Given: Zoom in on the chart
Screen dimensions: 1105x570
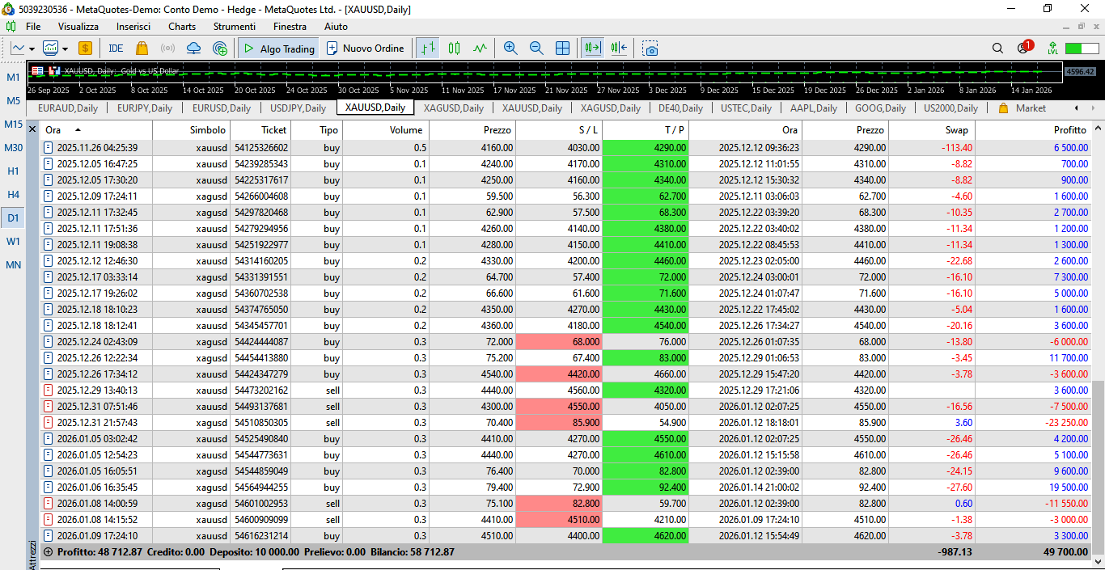Looking at the screenshot, I should point(510,49).
